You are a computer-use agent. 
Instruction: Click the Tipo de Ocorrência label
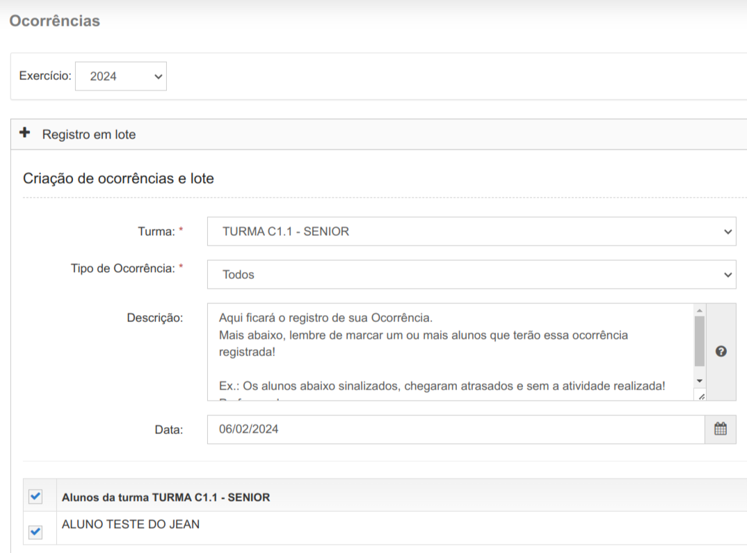tap(122, 269)
